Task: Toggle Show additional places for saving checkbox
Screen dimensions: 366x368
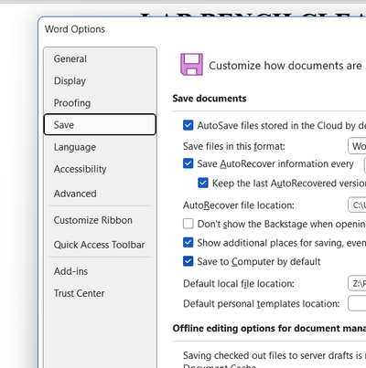Action: 188,243
